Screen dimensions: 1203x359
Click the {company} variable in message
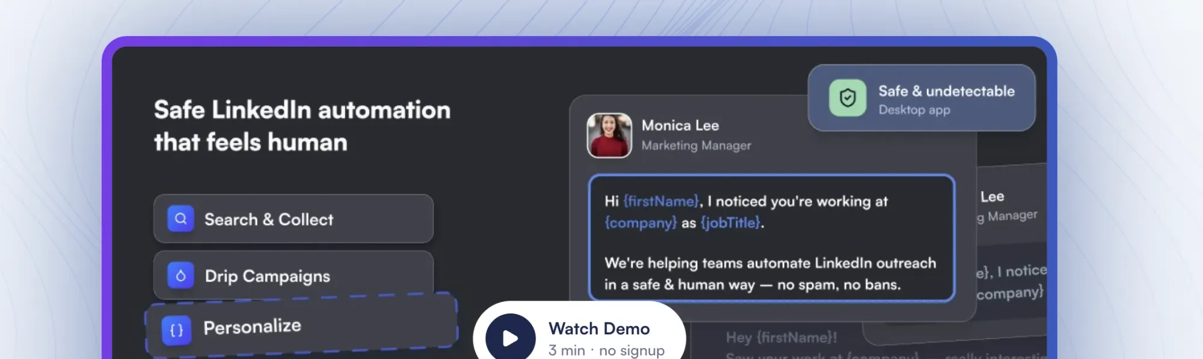click(641, 223)
